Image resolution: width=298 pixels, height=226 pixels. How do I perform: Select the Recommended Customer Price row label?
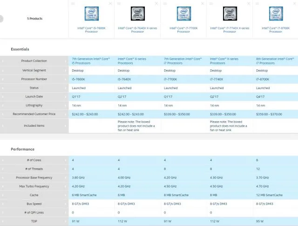point(34,114)
